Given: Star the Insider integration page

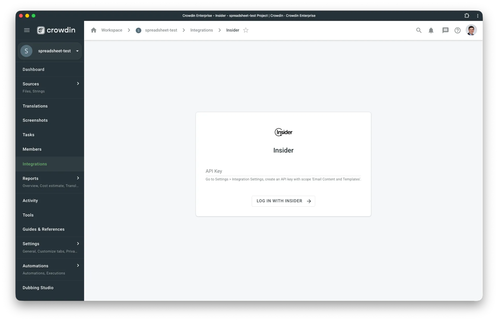Looking at the screenshot, I should pyautogui.click(x=246, y=30).
